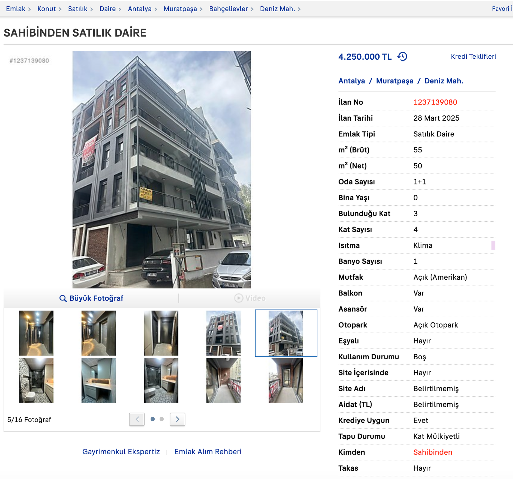Open the first corridor photo thumbnail
Image resolution: width=513 pixels, height=479 pixels.
pos(36,333)
